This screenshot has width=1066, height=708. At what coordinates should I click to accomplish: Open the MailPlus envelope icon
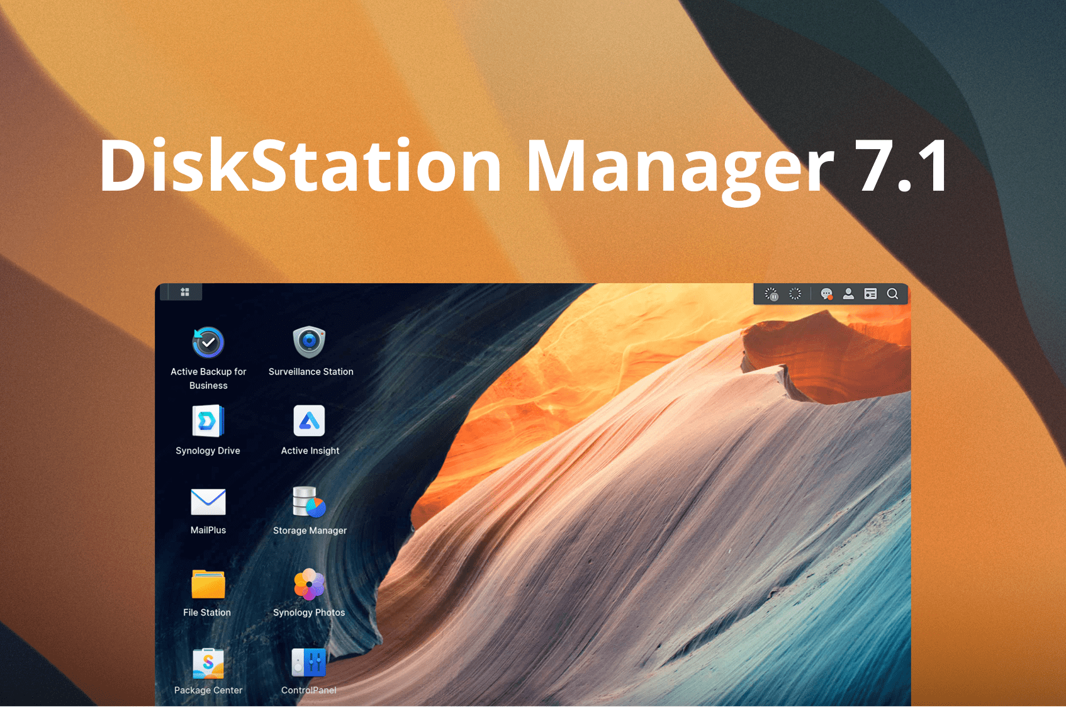pyautogui.click(x=208, y=502)
